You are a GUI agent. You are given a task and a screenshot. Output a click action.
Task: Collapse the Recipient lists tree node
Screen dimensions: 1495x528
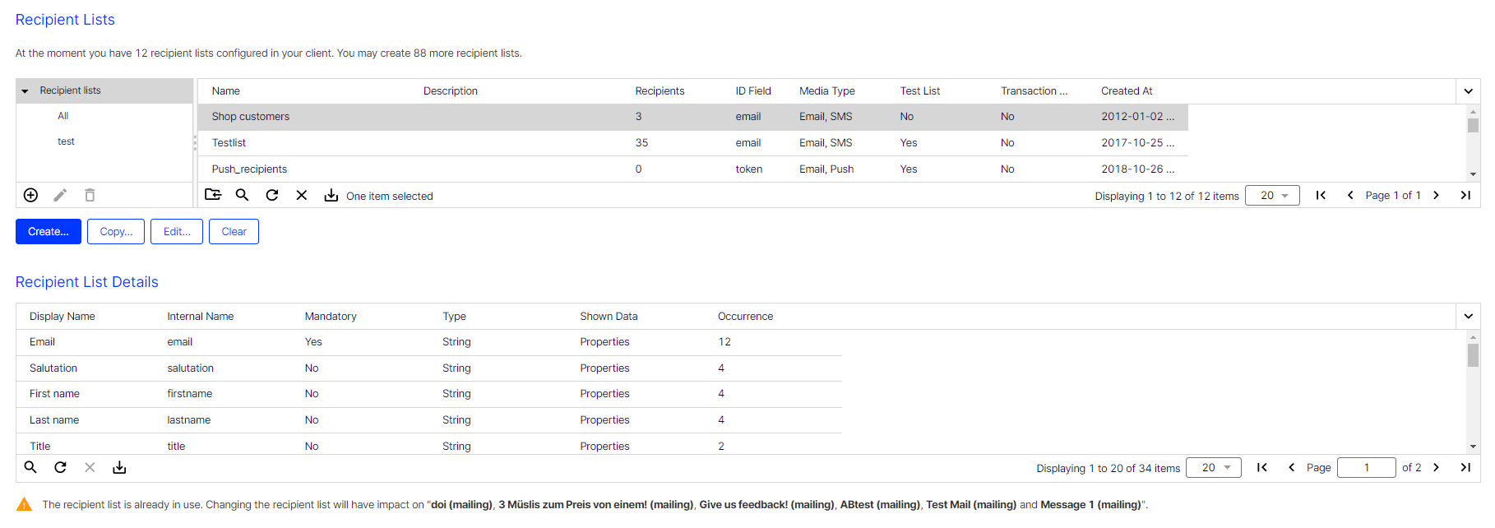coord(25,91)
